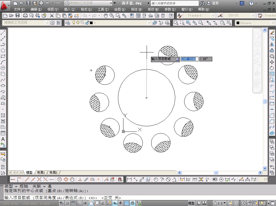
Task: Toggle Ortho mode in status bar
Action: point(79,203)
